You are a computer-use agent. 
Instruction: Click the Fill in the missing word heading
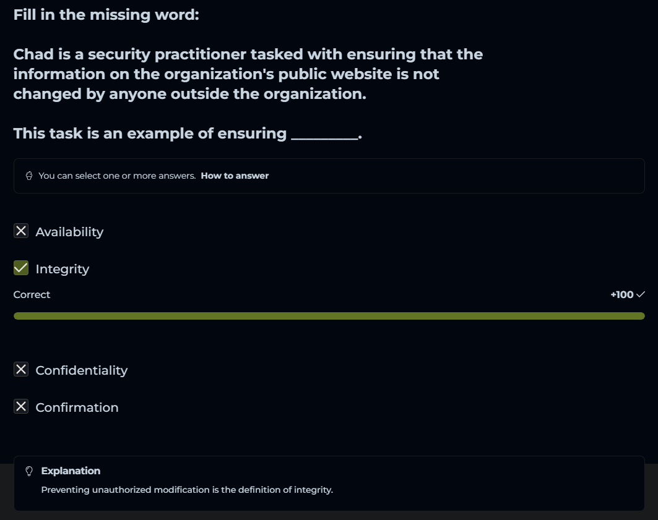point(106,14)
